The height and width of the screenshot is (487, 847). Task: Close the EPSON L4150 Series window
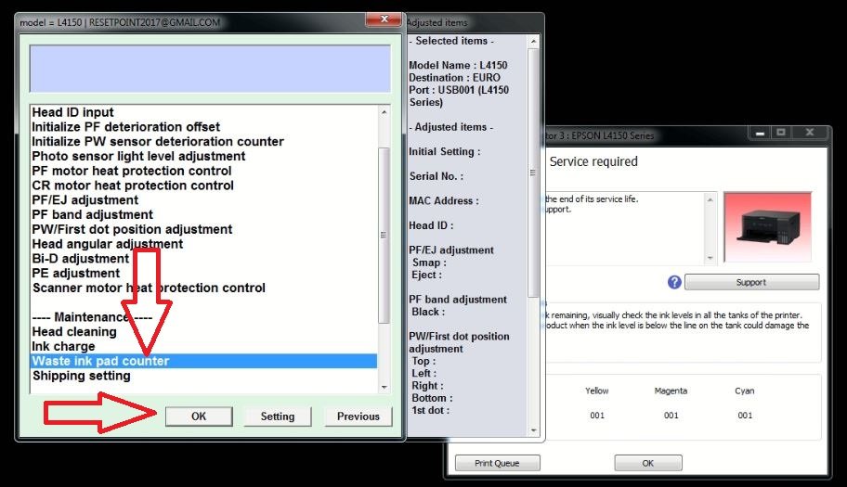click(809, 132)
